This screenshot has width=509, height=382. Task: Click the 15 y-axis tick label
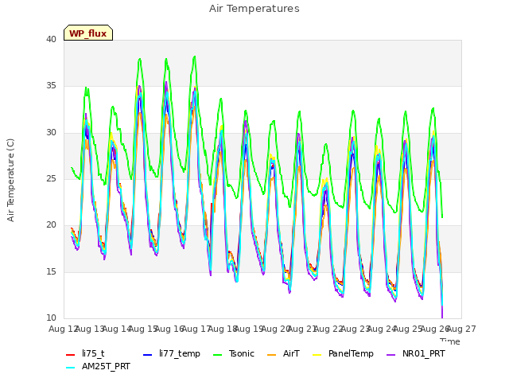click(x=51, y=271)
